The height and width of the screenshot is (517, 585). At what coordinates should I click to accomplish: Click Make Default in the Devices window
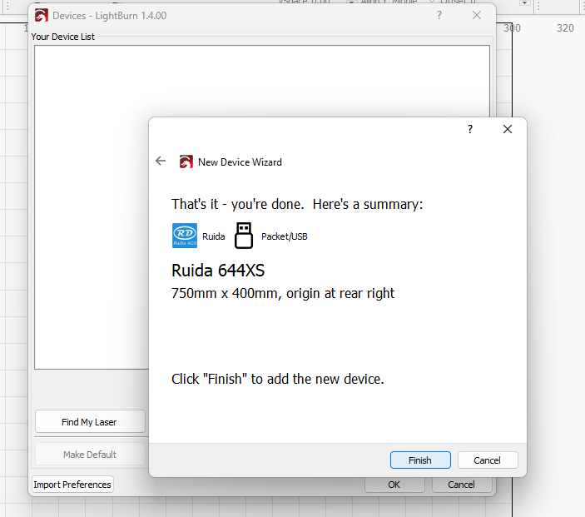[90, 455]
